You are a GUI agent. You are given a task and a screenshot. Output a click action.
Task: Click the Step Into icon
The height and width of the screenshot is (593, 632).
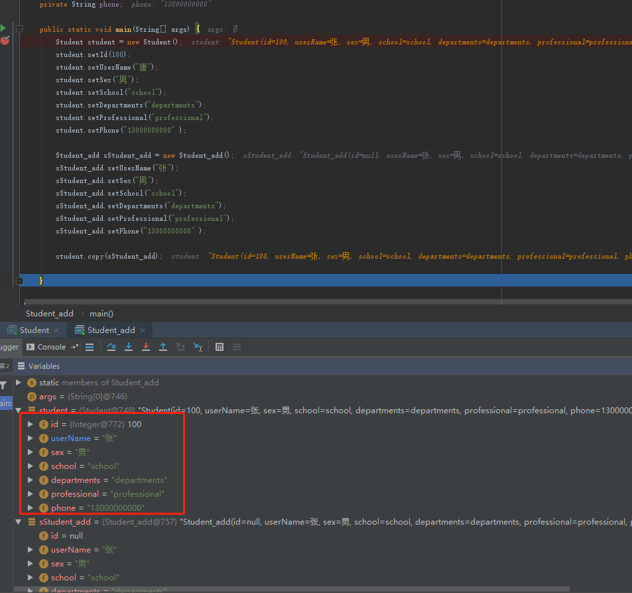pyautogui.click(x=129, y=346)
